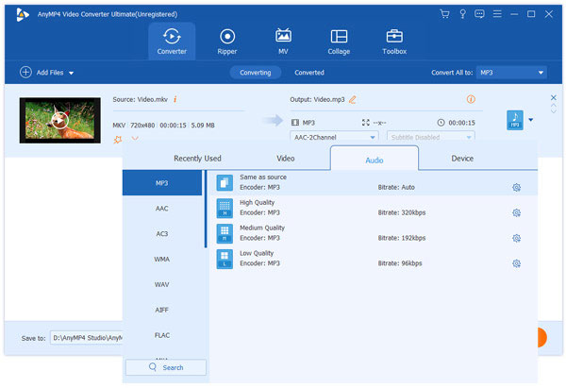Image resolution: width=566 pixels, height=388 pixels.
Task: Open the edit effects star-wand icon
Action: (x=118, y=140)
